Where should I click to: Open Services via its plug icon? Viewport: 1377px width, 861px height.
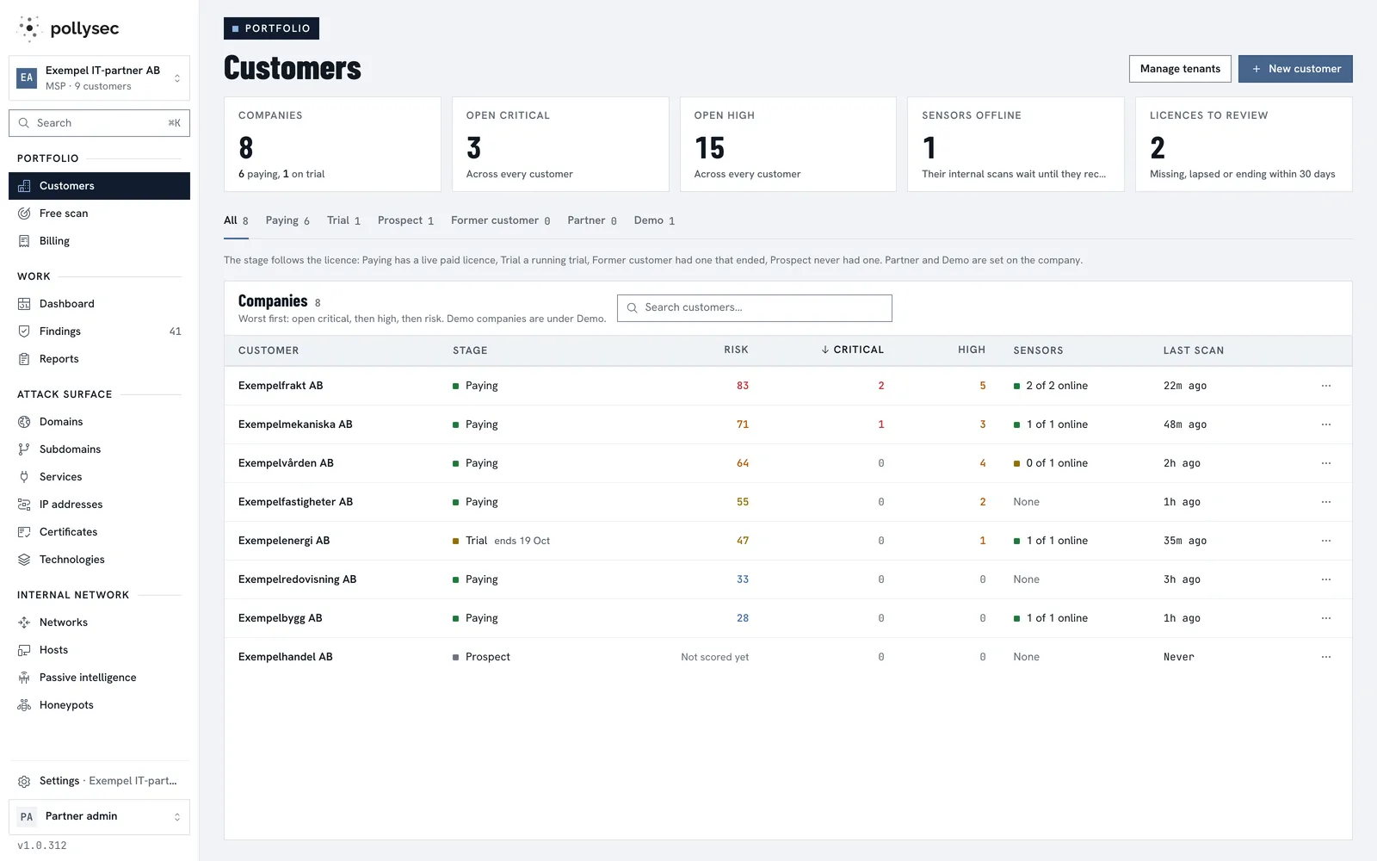[24, 477]
